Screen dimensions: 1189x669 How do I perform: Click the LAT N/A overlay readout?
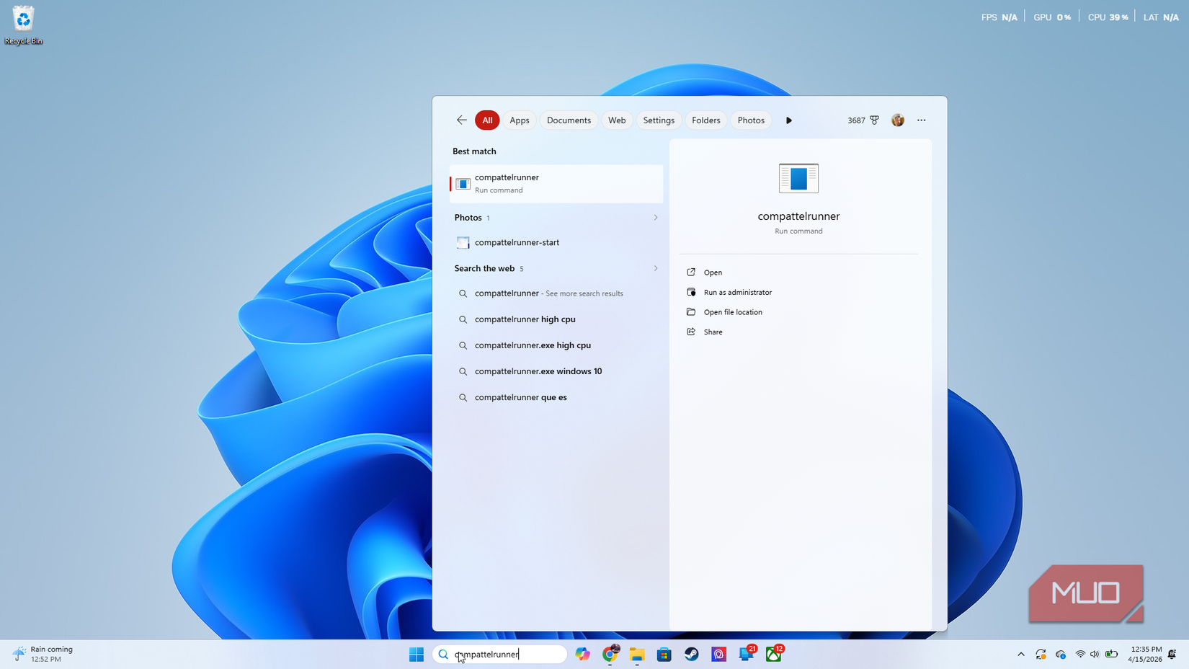pyautogui.click(x=1161, y=17)
